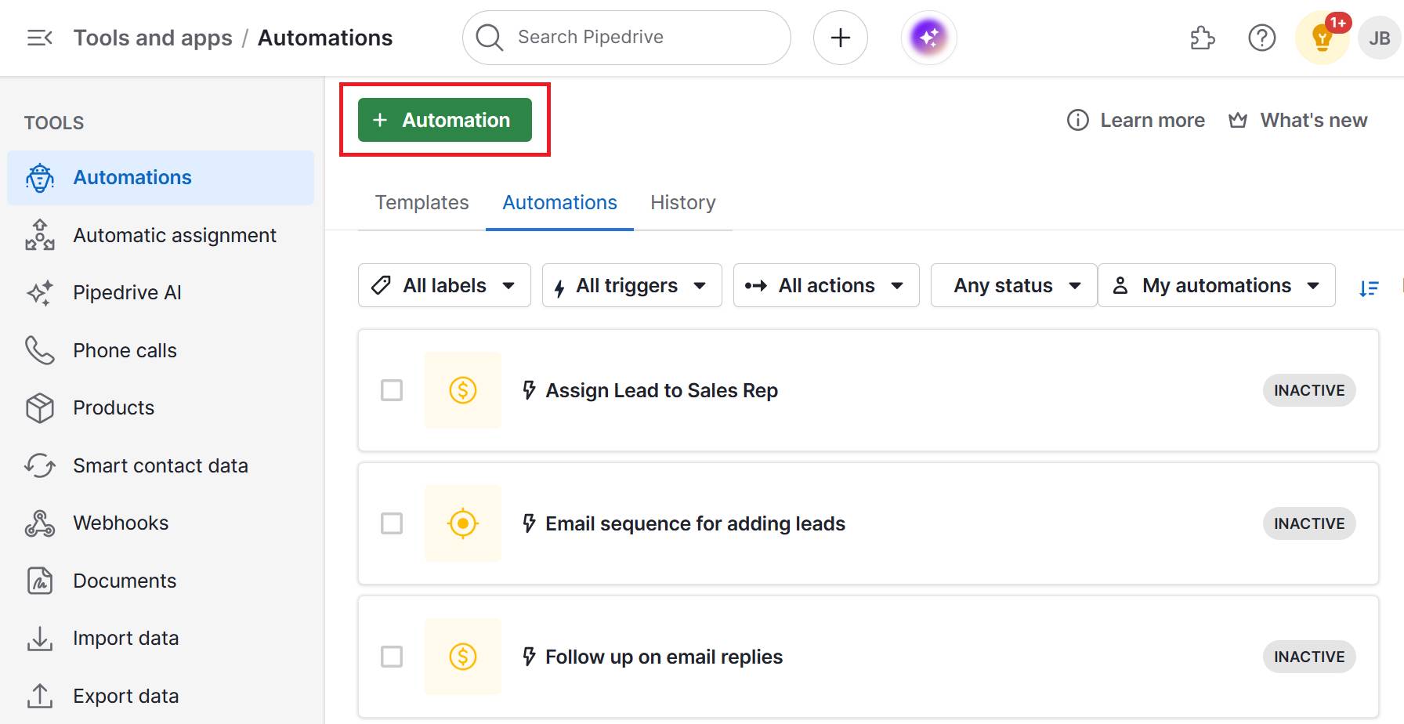Click the green Automation button

(x=443, y=119)
